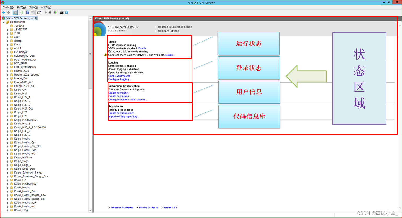Expand the Kaigo_H27 repository node
402x218 pixels.
[x=8, y=94]
